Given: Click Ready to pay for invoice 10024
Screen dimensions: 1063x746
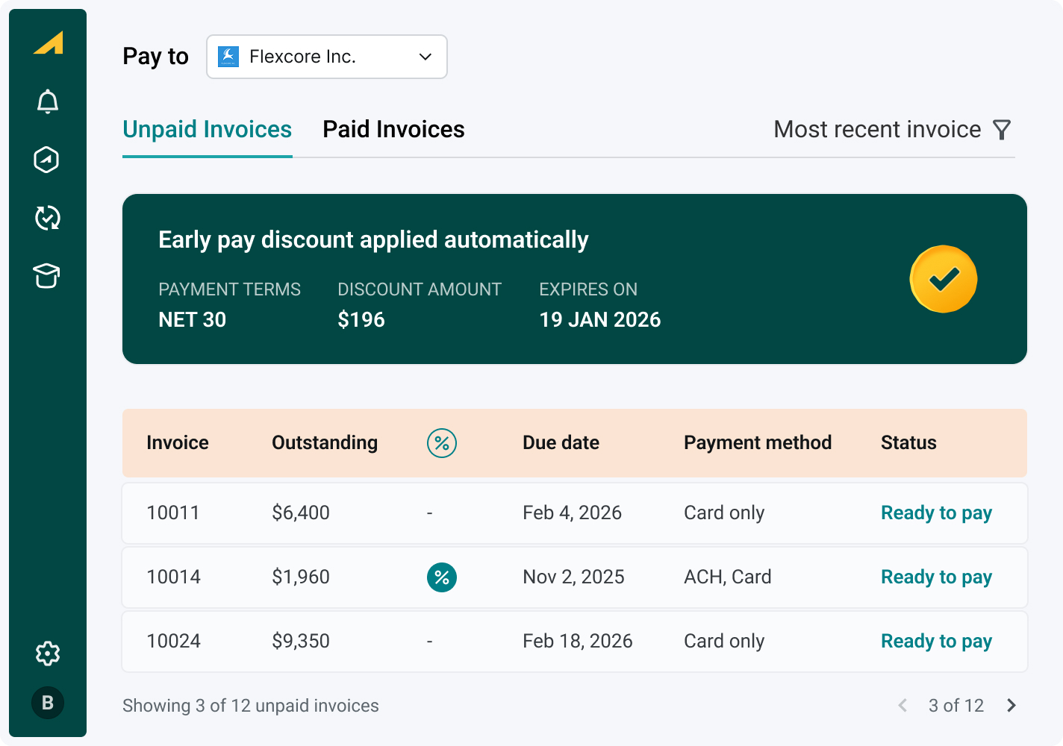Looking at the screenshot, I should 936,642.
